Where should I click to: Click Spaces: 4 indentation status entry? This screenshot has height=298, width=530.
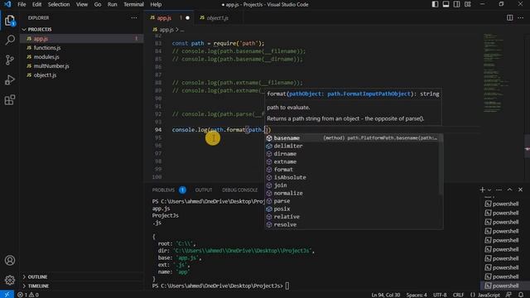pos(417,295)
